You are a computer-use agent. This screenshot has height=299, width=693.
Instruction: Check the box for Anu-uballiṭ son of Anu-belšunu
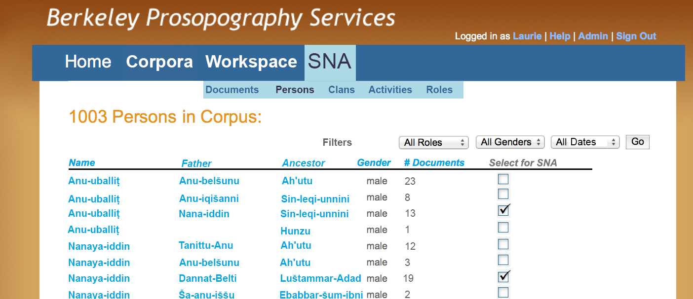point(503,179)
